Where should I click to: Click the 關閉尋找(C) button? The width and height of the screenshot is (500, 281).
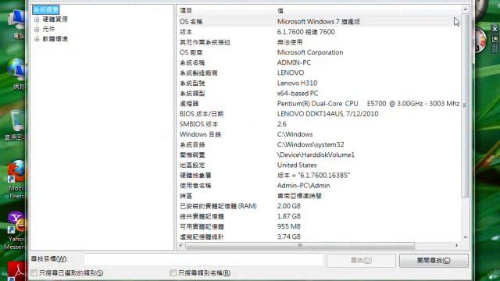click(434, 260)
